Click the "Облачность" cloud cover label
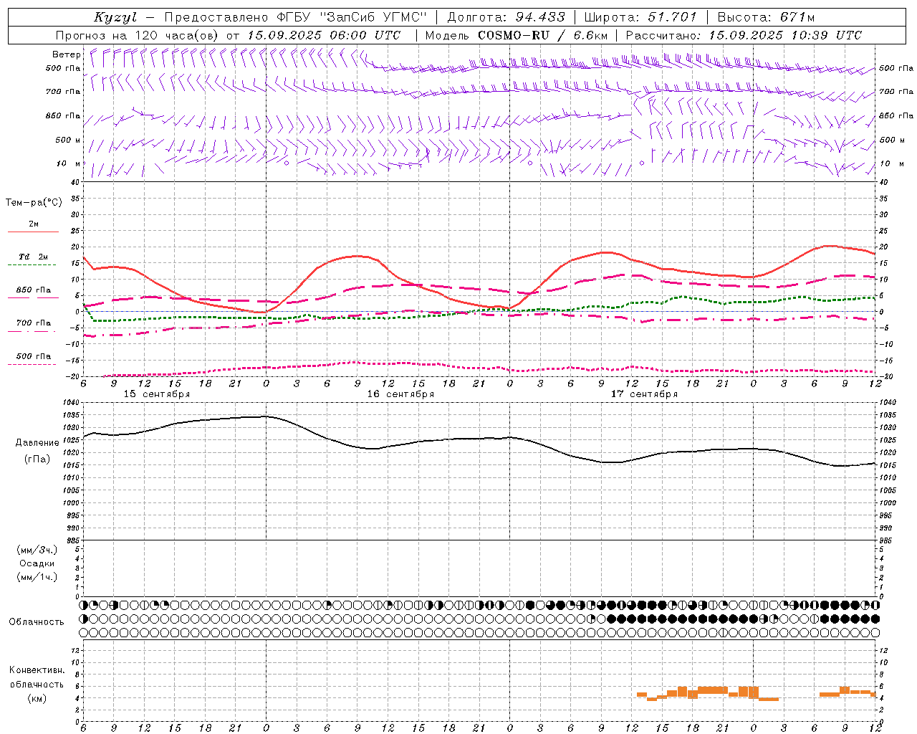The width and height of the screenshot is (917, 734). pyautogui.click(x=37, y=622)
